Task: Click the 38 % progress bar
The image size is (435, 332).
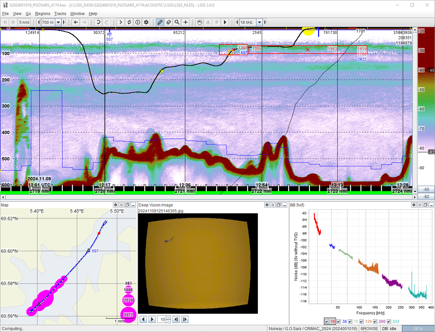Action: click(x=418, y=328)
